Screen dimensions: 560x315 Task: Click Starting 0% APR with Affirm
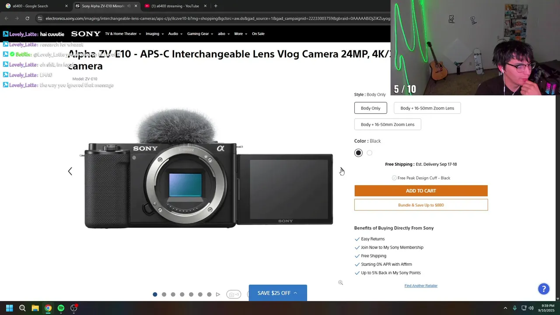pos(386,264)
